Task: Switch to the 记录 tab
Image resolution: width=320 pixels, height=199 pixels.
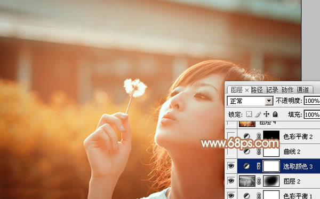Action: [272, 90]
